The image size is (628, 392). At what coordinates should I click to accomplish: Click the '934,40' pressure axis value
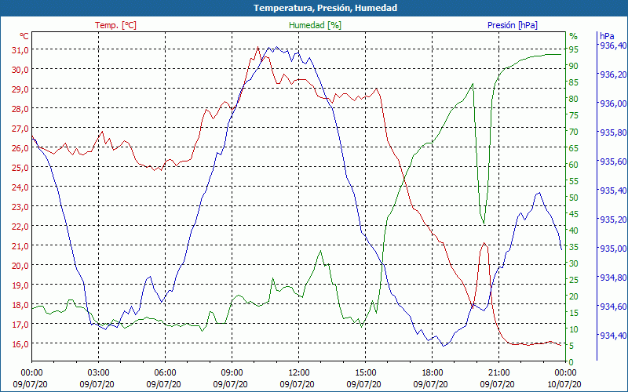point(614,336)
